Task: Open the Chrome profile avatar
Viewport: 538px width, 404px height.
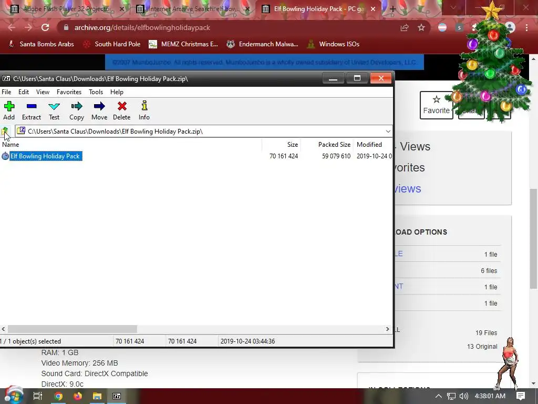Action: coord(510,27)
